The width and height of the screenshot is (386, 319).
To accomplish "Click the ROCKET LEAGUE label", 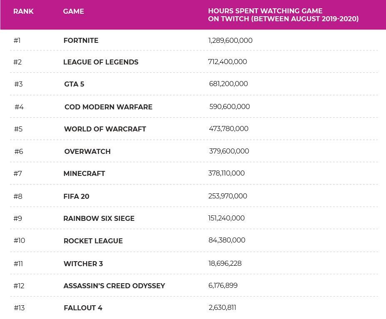I will coord(93,241).
